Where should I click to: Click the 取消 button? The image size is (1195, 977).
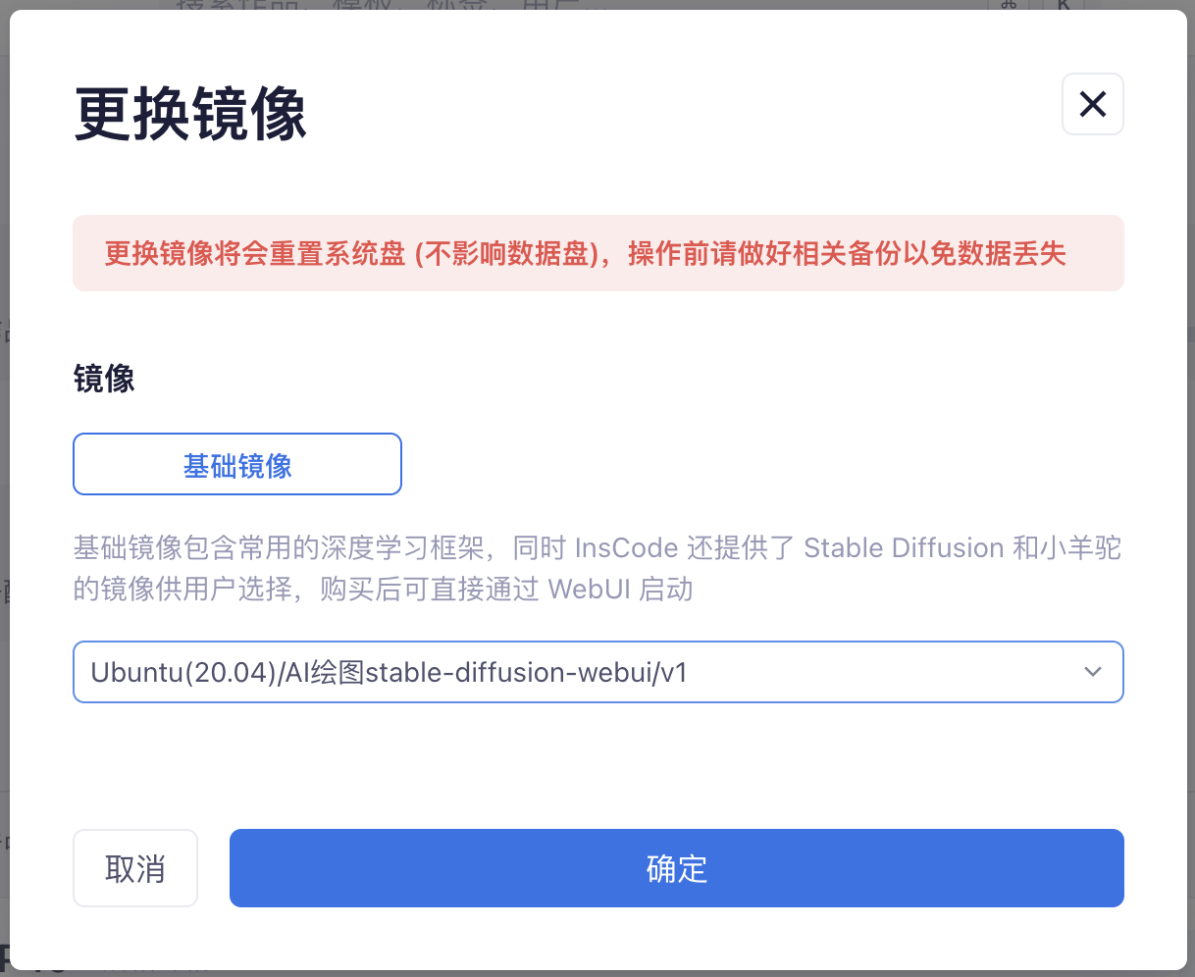(x=135, y=868)
